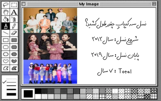
Task: Click the large current pattern preview box
Action: pos(28,94)
